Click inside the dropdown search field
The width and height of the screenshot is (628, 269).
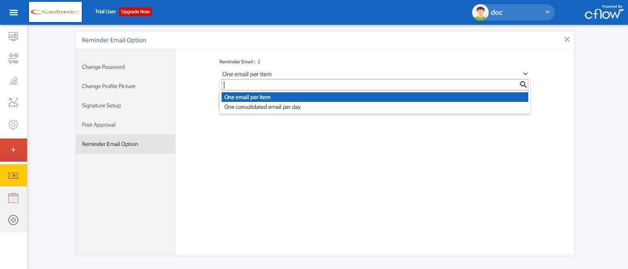368,84
